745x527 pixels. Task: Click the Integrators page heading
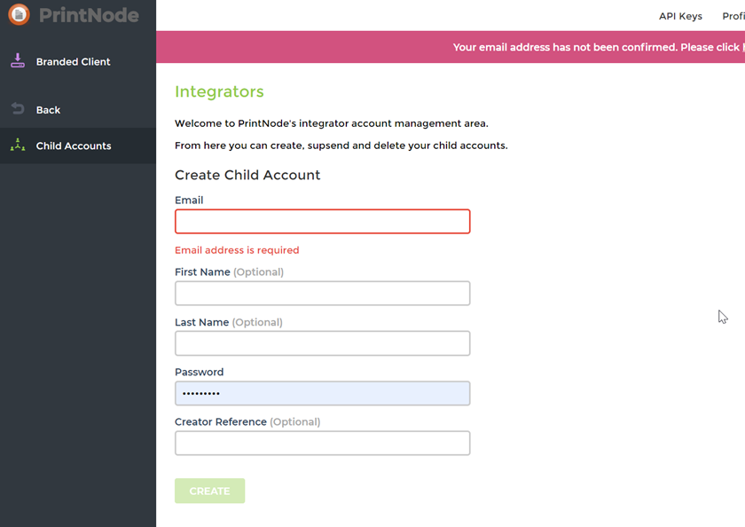pos(219,91)
